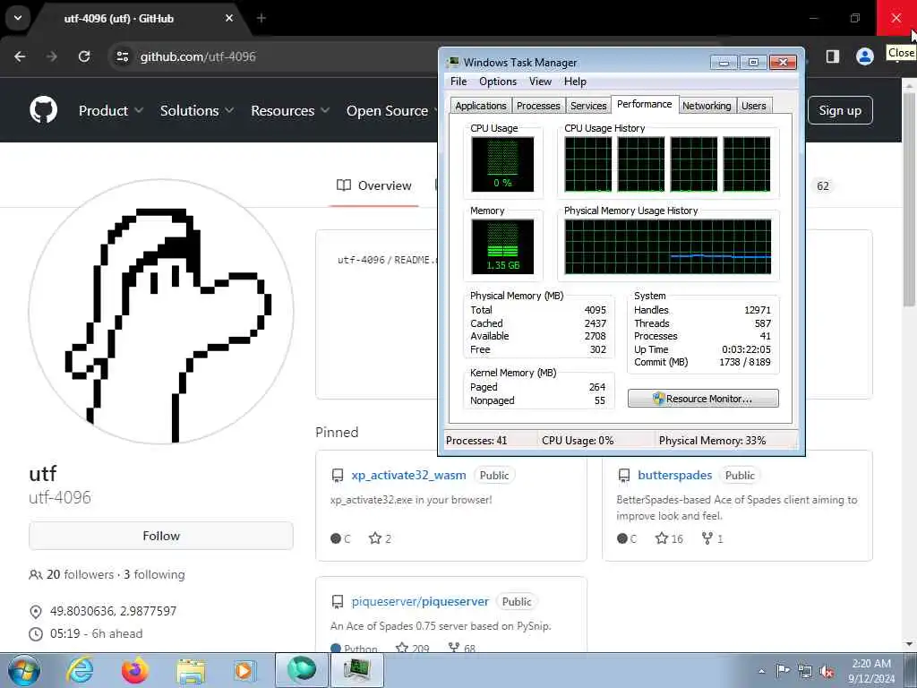Open the piqueserver/piqueserver repository link
This screenshot has width=917, height=688.
pos(419,601)
